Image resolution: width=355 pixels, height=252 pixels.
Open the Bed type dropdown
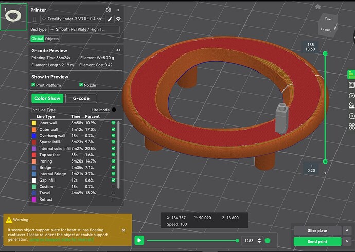click(x=84, y=30)
